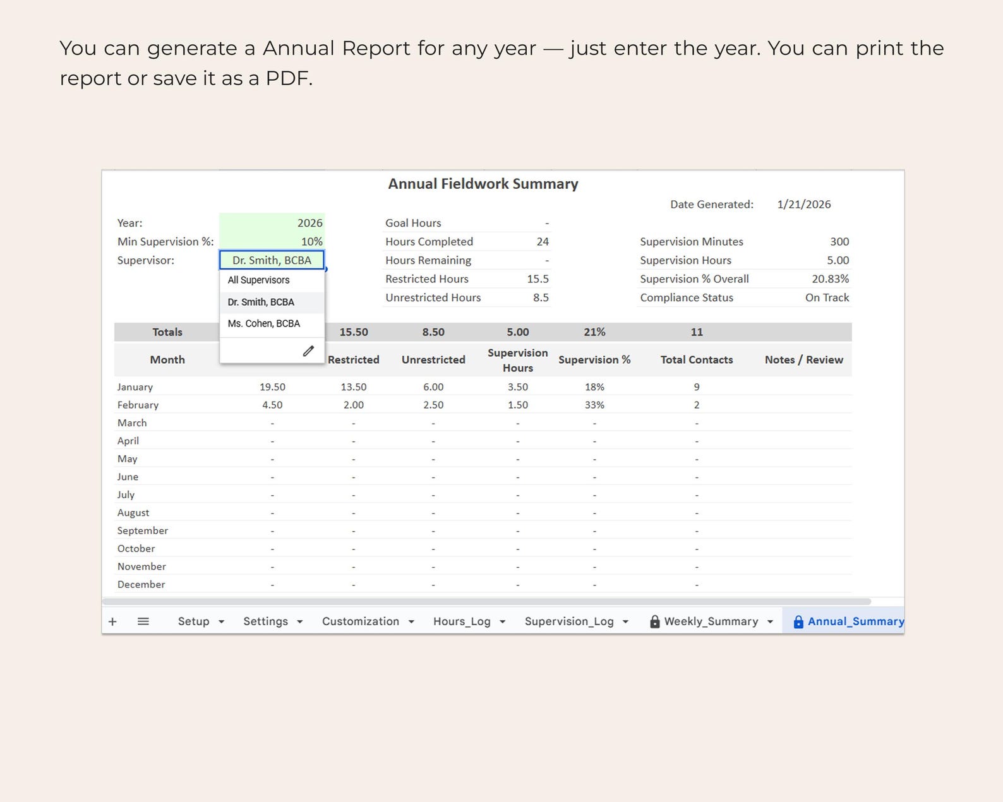Click the Compliance Status value On Track
Viewport: 1003px width, 802px height.
[x=827, y=297]
